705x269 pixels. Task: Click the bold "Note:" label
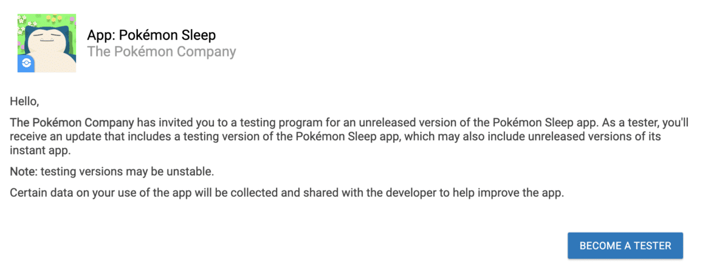pos(22,172)
